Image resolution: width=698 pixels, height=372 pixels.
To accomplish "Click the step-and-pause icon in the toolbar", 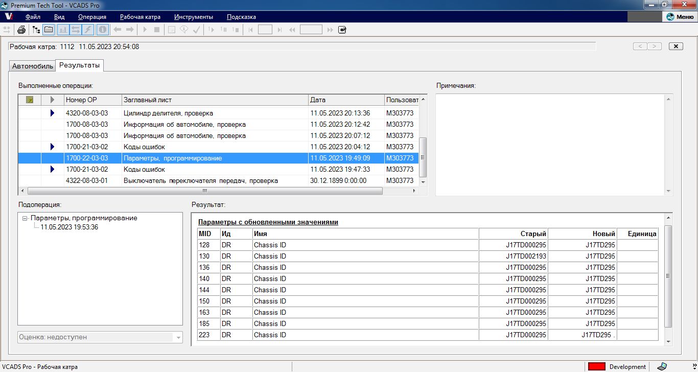I will pos(223,30).
